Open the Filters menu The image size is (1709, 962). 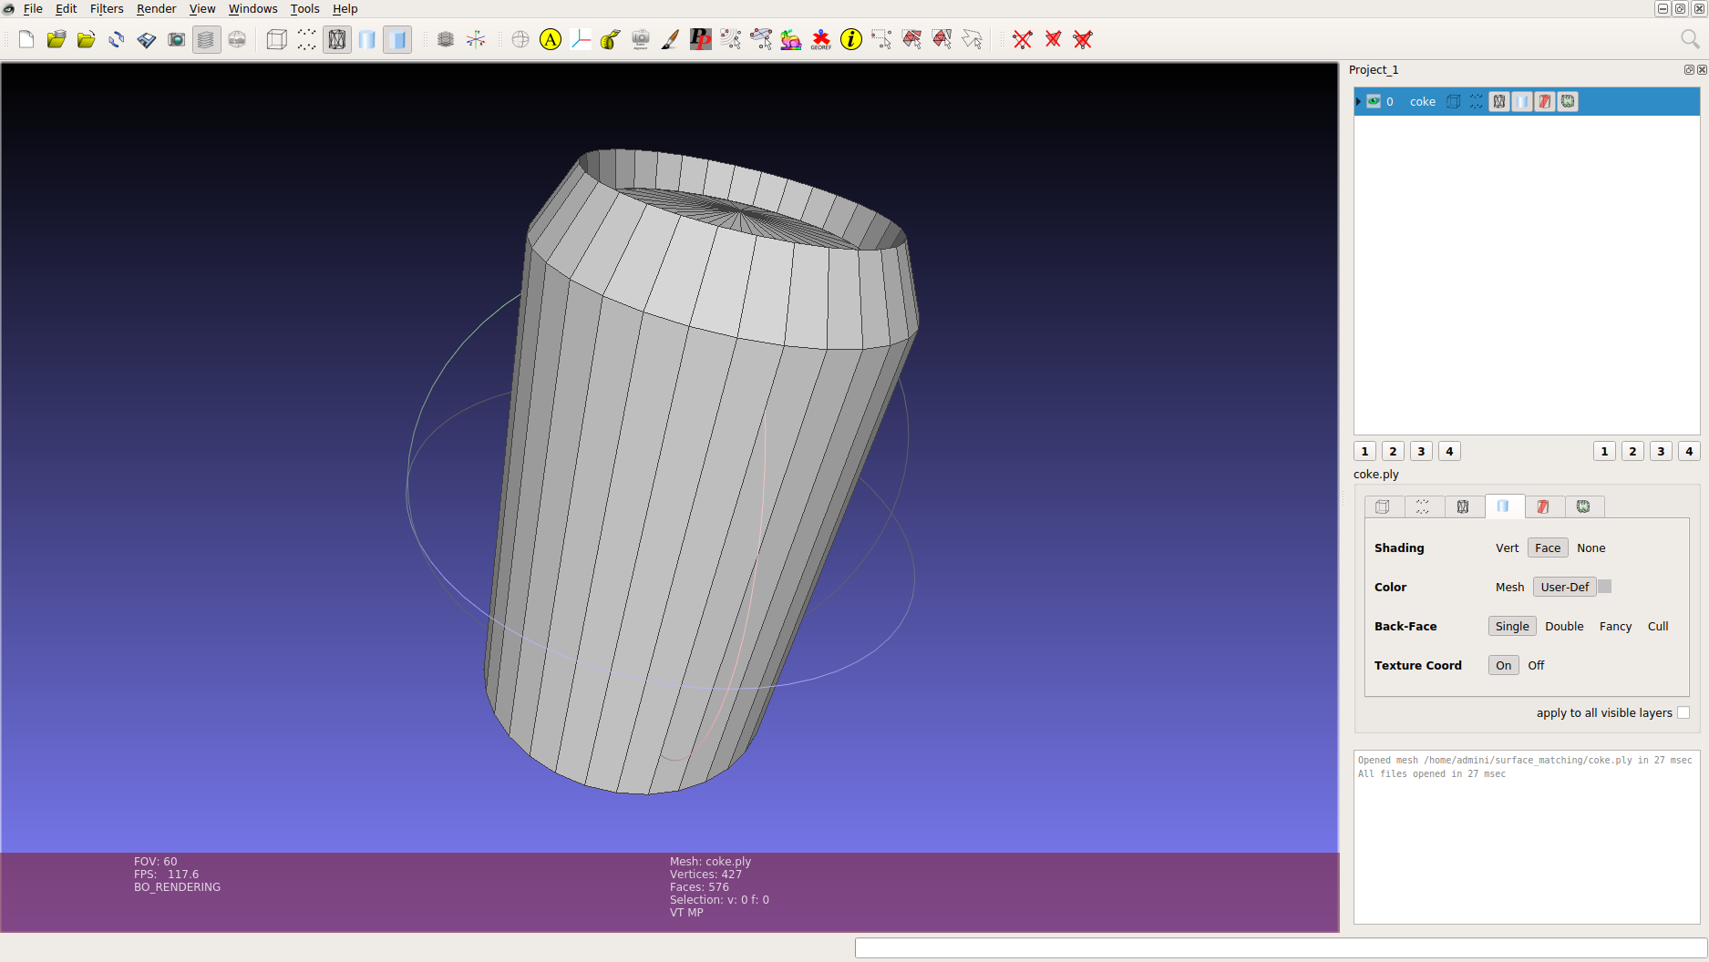point(107,8)
